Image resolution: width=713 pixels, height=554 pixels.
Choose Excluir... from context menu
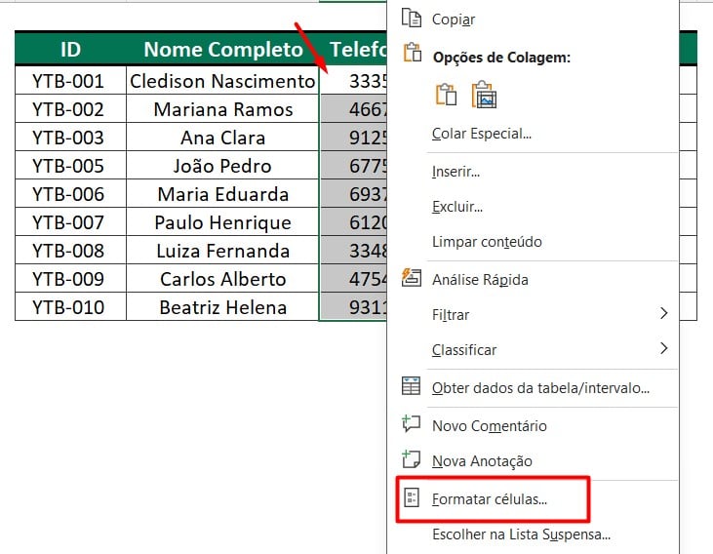click(532, 207)
